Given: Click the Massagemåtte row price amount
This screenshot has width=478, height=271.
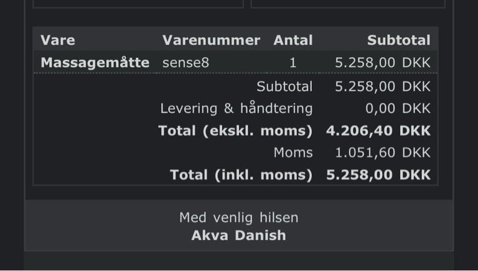Looking at the screenshot, I should pyautogui.click(x=382, y=63).
